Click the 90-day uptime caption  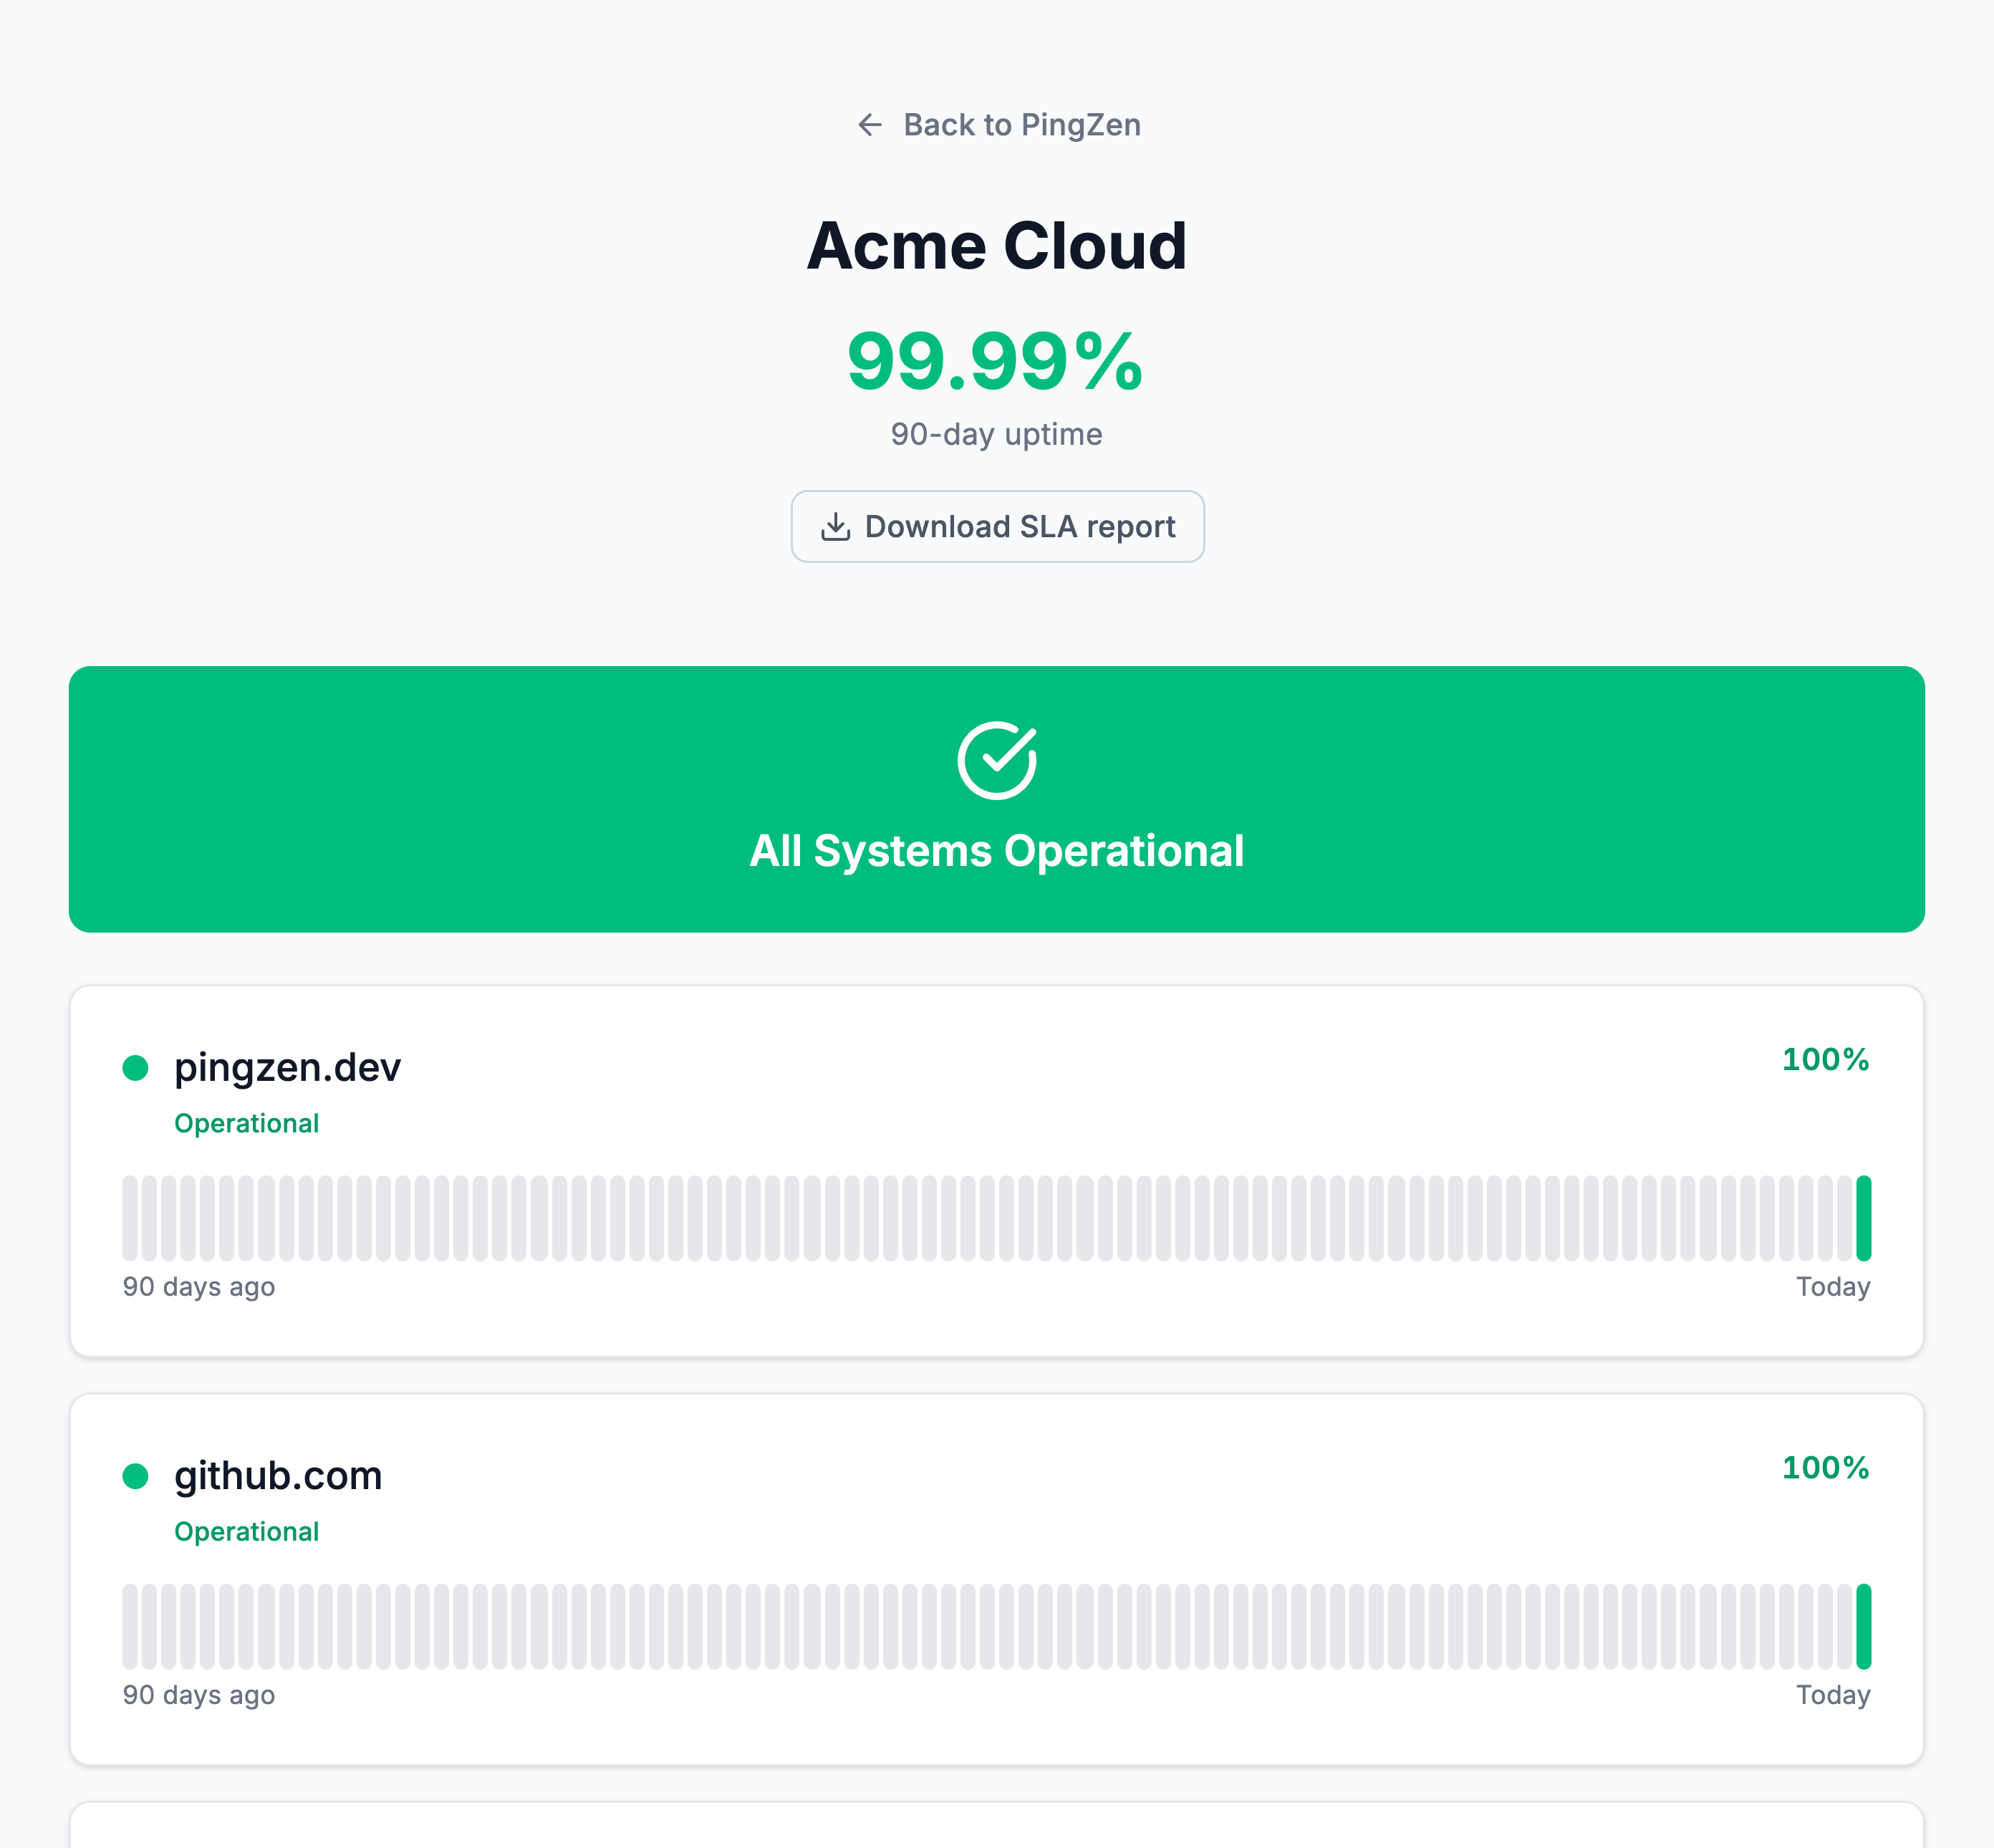[997, 434]
